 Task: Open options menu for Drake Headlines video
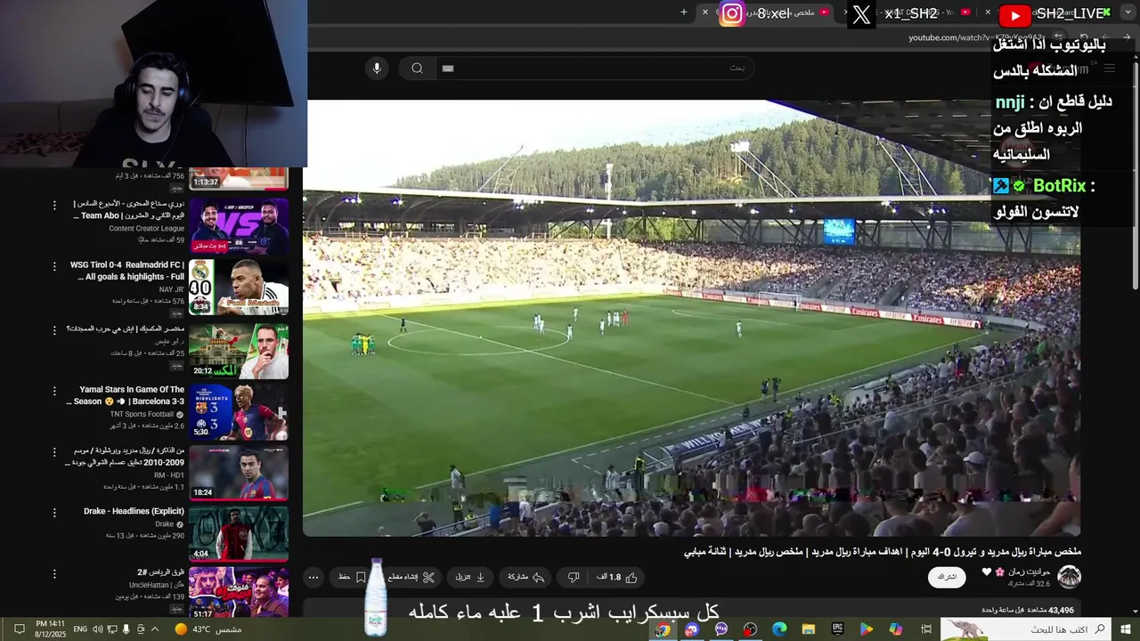[54, 513]
